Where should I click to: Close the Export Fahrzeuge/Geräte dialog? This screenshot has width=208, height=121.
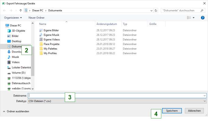(204, 3)
